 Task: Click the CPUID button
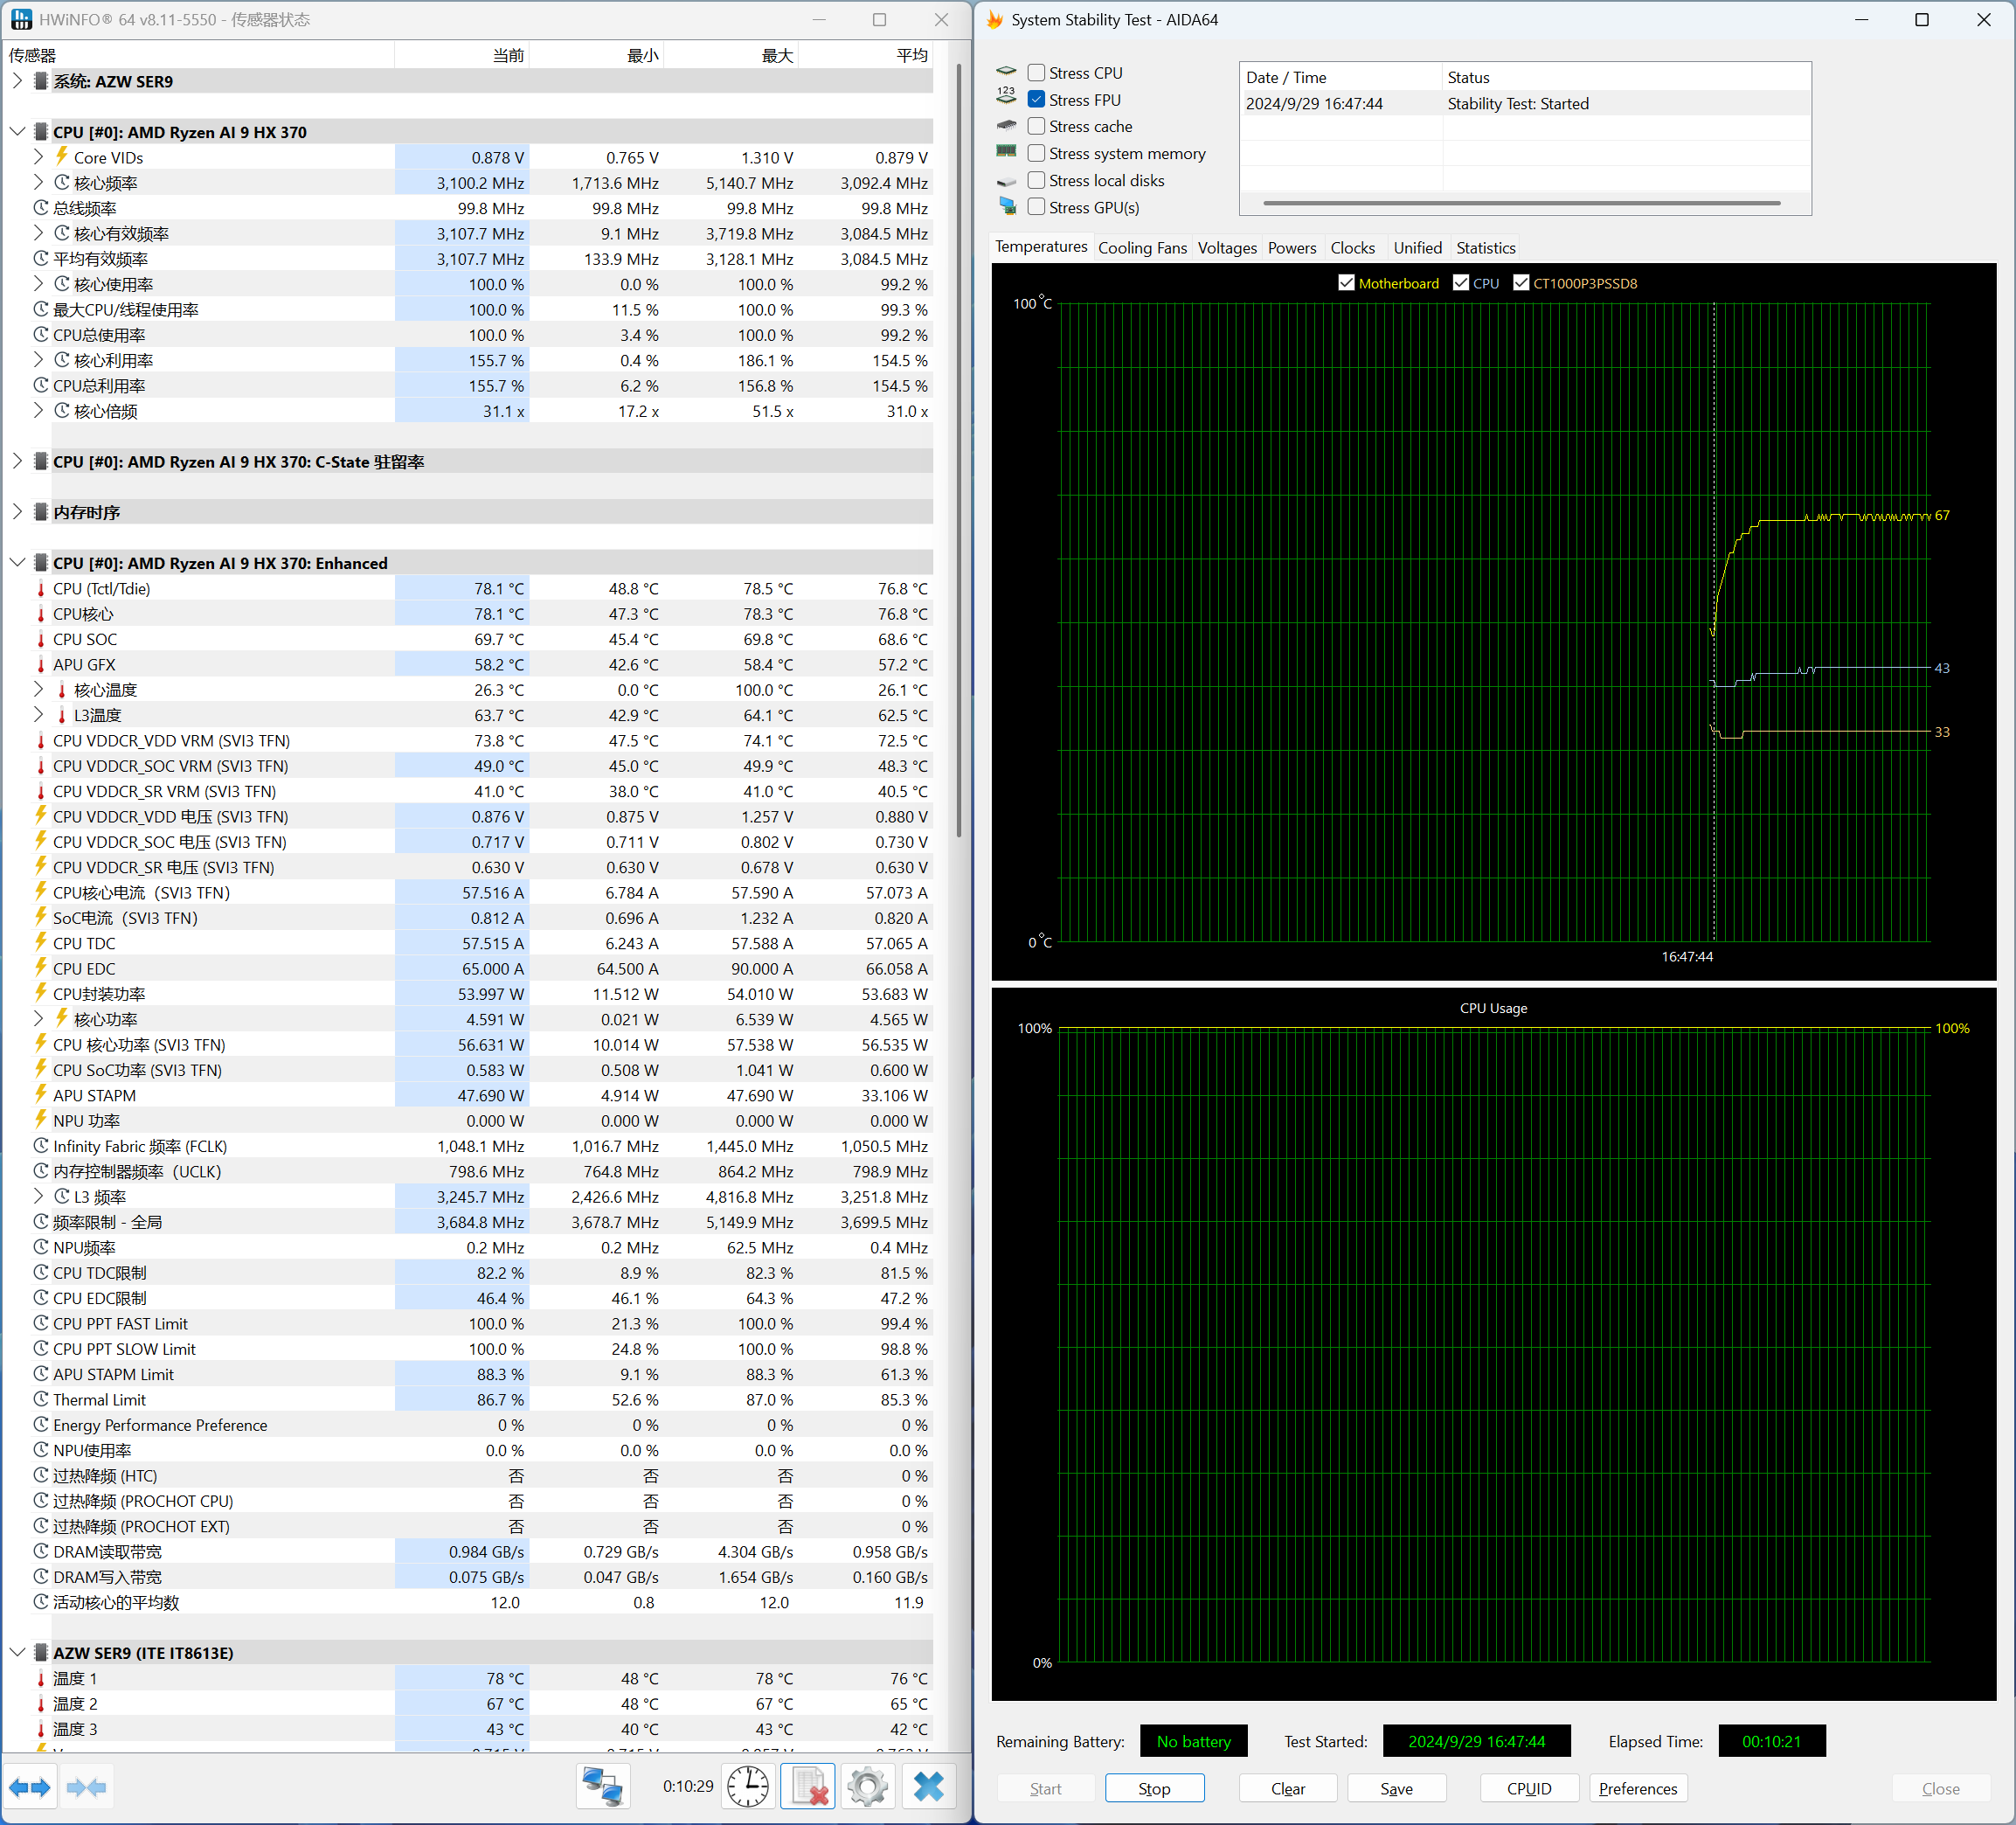click(x=1529, y=1789)
